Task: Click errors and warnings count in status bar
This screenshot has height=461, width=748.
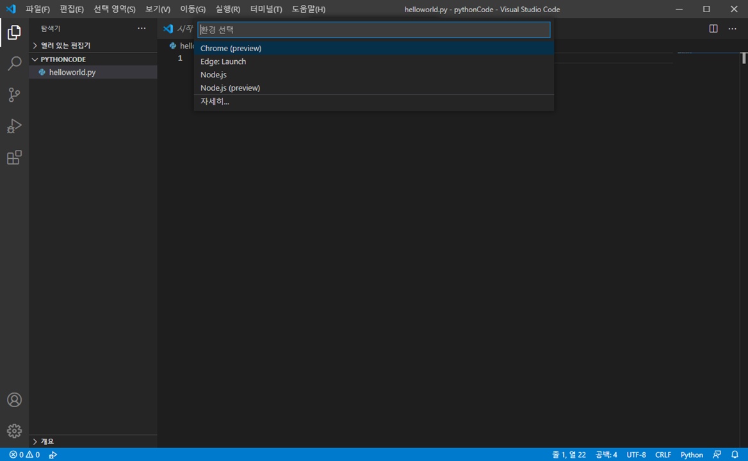Action: click(24, 455)
